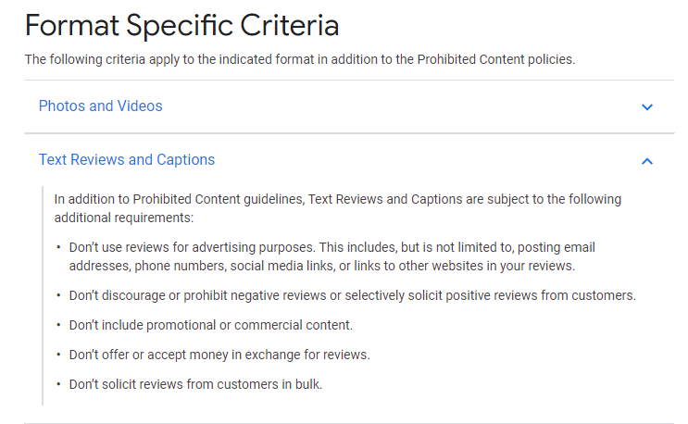Click the bullet dot before "Don't solicit reviews"
This screenshot has width=688, height=424.
pos(58,384)
